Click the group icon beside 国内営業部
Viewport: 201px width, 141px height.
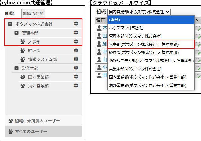click(x=23, y=77)
